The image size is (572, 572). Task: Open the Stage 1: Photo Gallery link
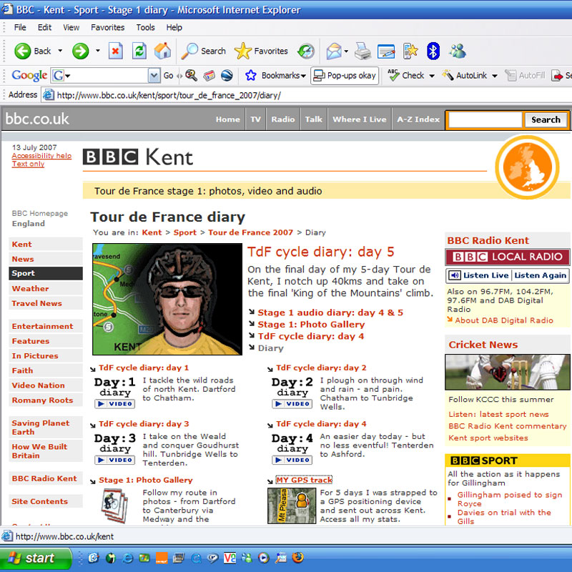[x=311, y=324]
